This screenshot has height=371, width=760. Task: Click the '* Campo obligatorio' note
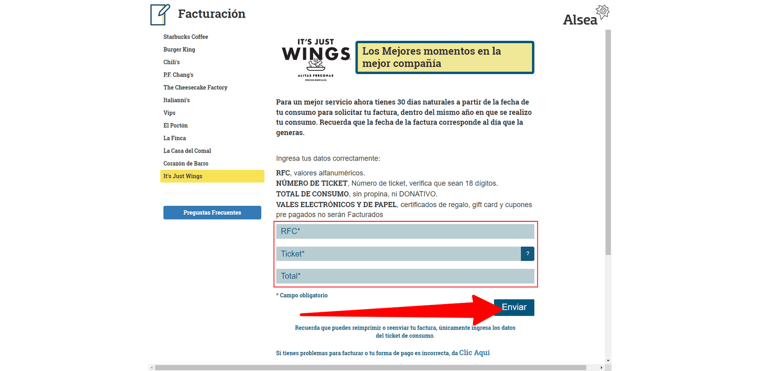tap(302, 295)
